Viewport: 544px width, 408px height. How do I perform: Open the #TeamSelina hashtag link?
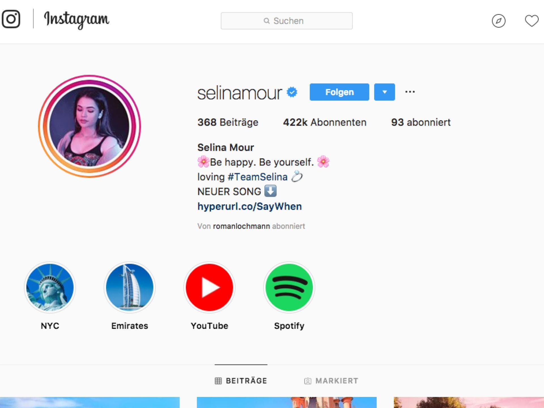pos(258,177)
